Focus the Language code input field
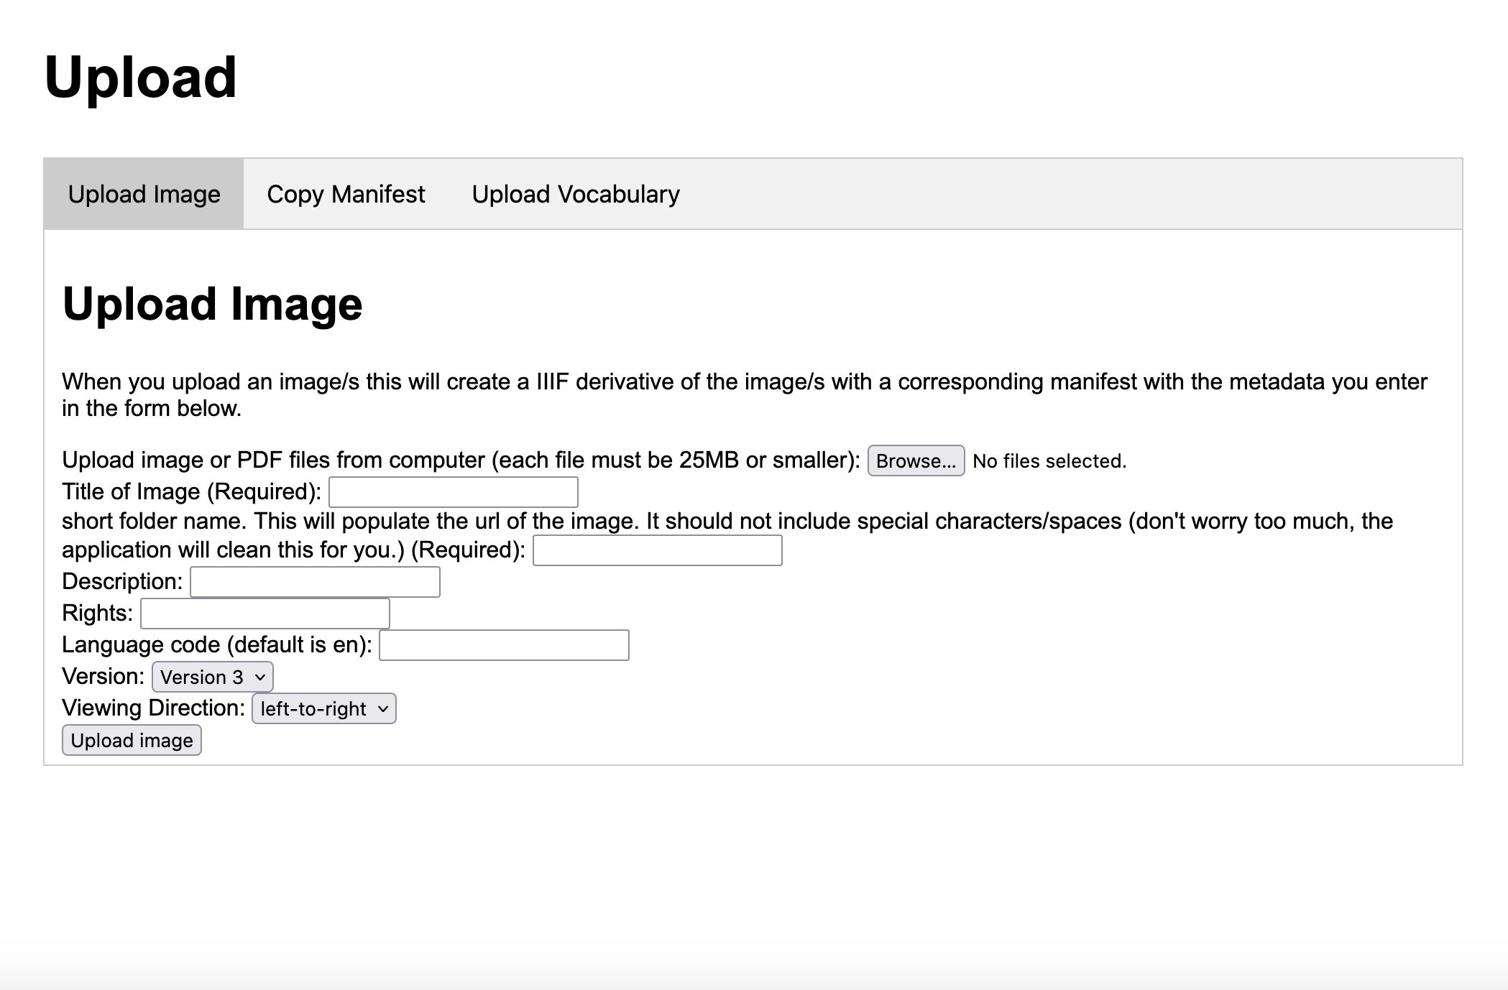Screen dimensions: 1508x990 504,645
